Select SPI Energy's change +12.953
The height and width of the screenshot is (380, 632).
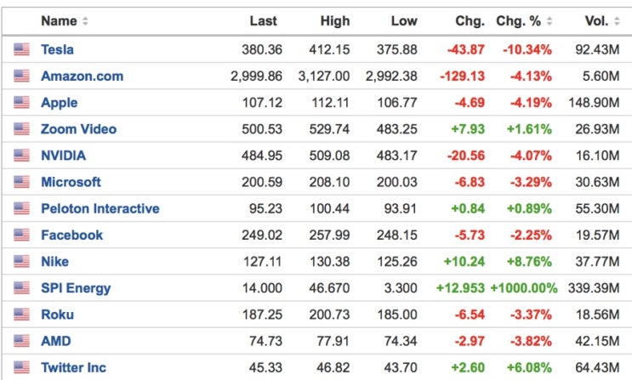tap(461, 288)
